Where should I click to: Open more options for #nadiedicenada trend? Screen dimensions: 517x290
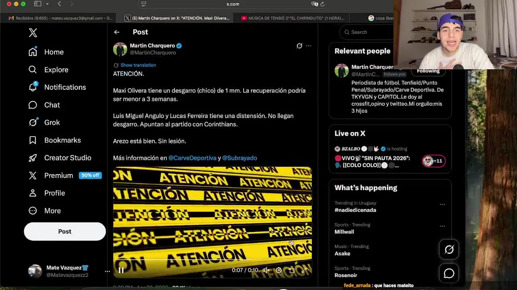point(442,205)
